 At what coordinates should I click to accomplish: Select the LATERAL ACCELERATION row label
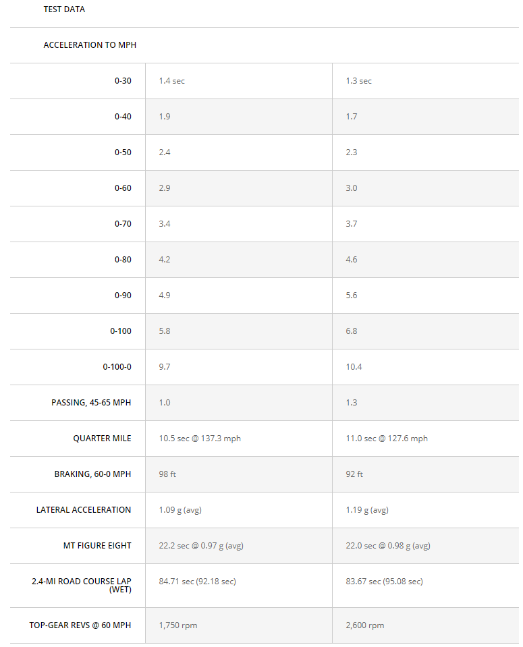tap(84, 510)
